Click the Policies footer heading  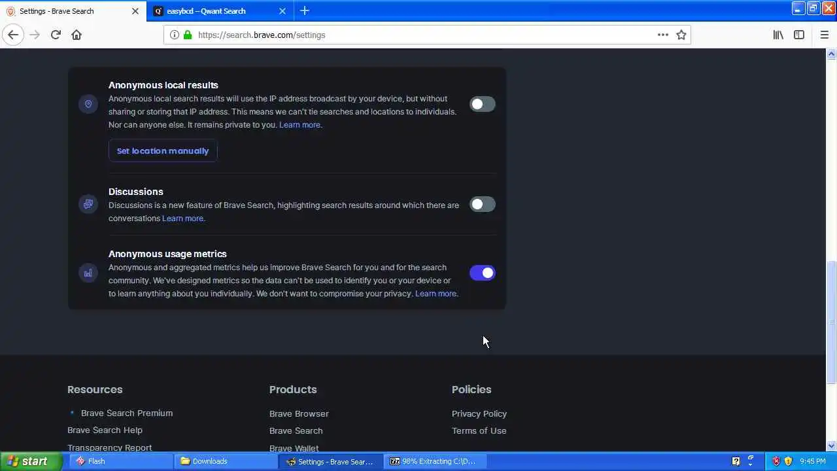471,389
